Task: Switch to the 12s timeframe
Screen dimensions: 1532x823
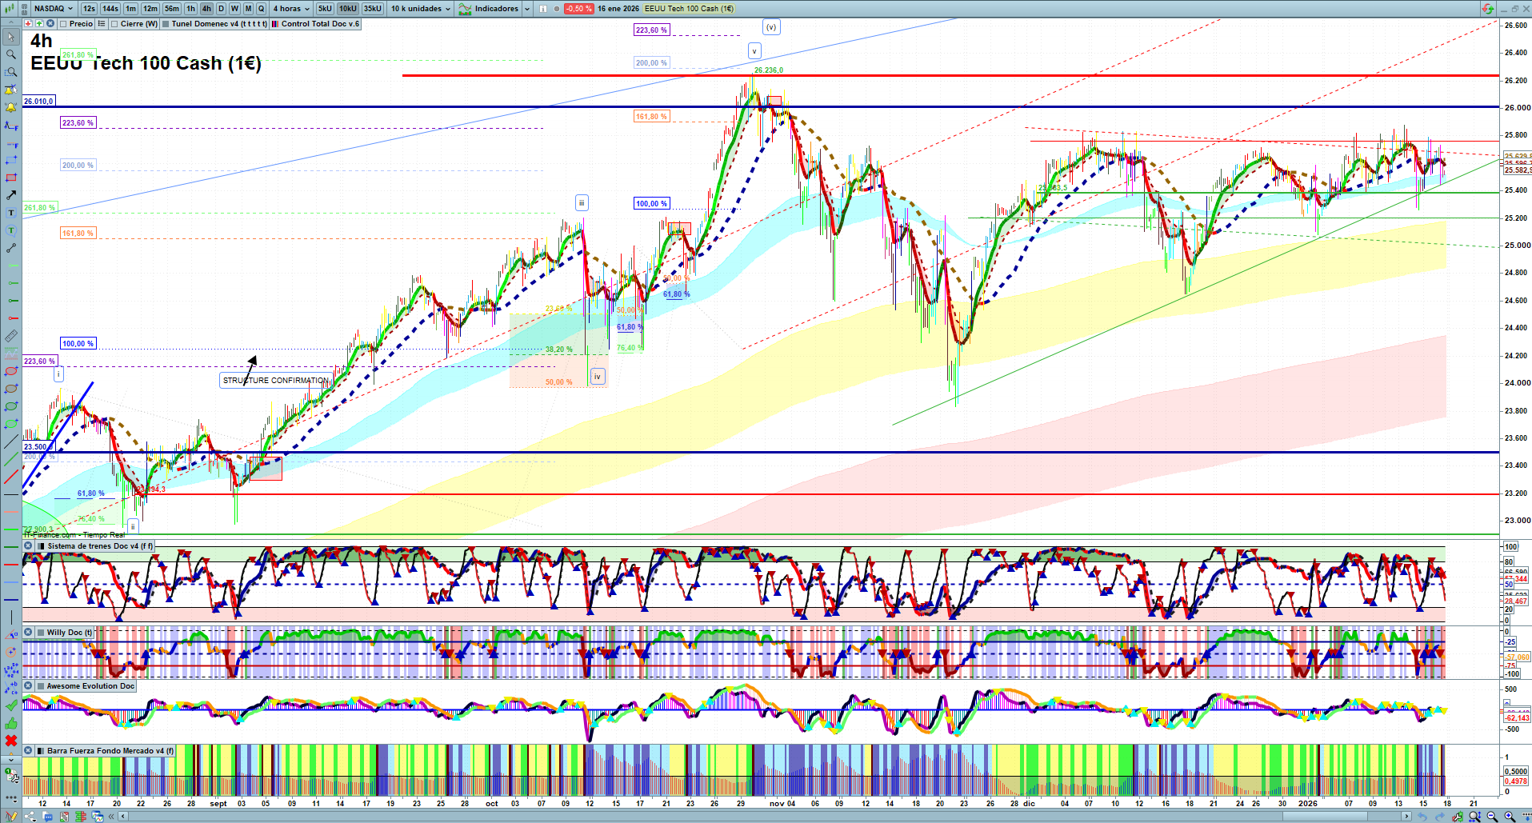Action: coord(89,9)
